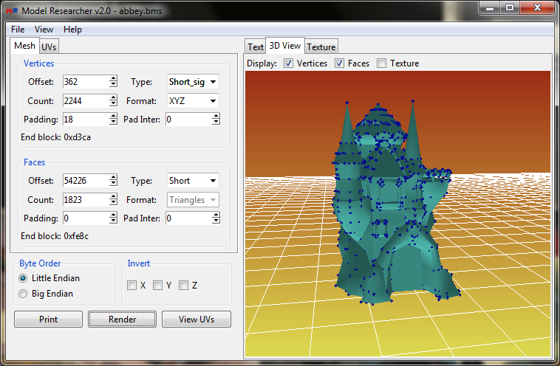560x366 pixels.
Task: Click the View UVs button
Action: [x=196, y=320]
